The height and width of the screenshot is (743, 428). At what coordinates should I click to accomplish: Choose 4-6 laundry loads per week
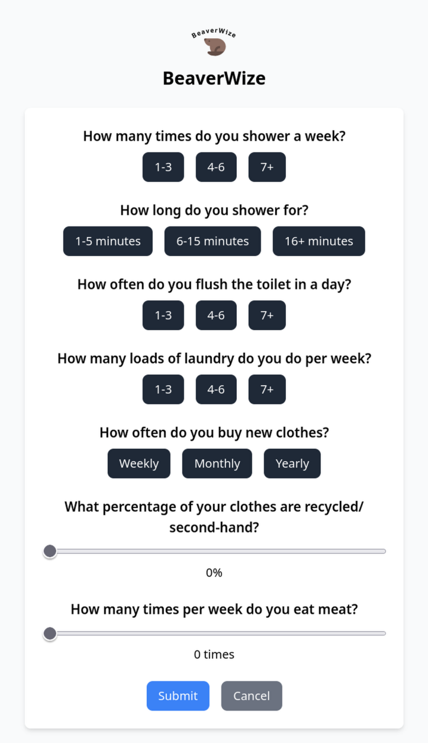tap(216, 390)
